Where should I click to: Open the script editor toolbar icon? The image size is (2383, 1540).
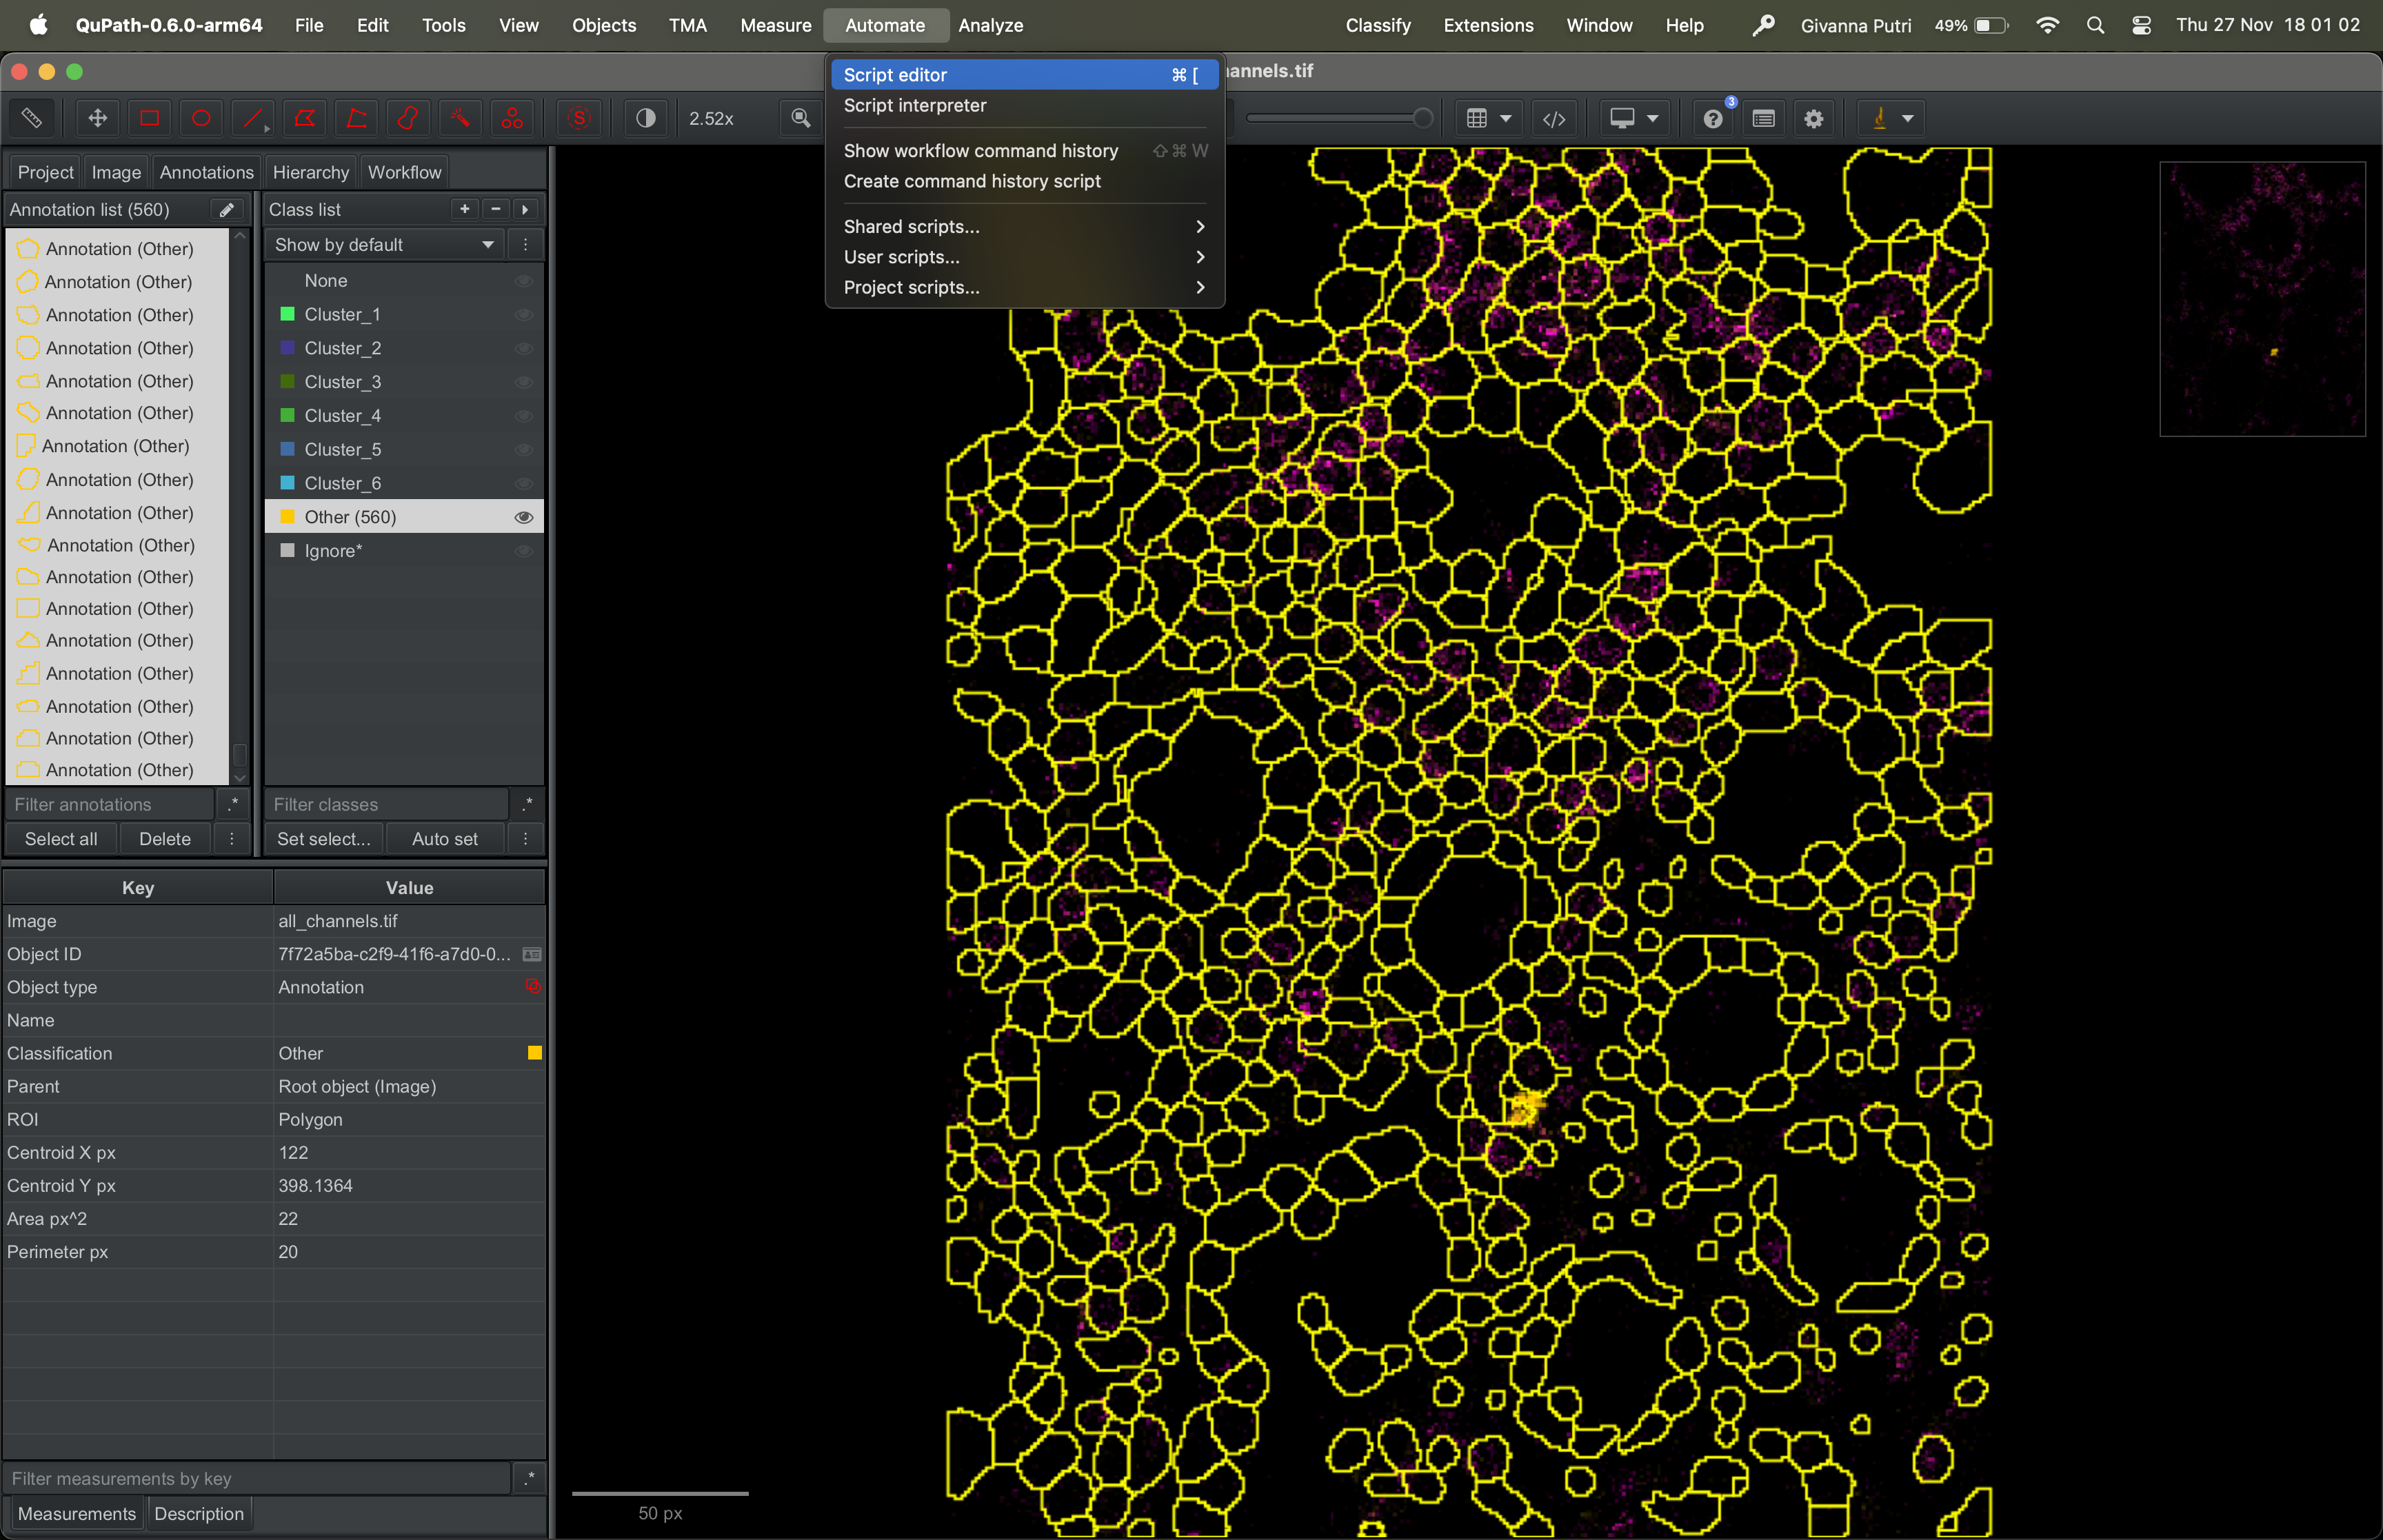(x=1553, y=118)
